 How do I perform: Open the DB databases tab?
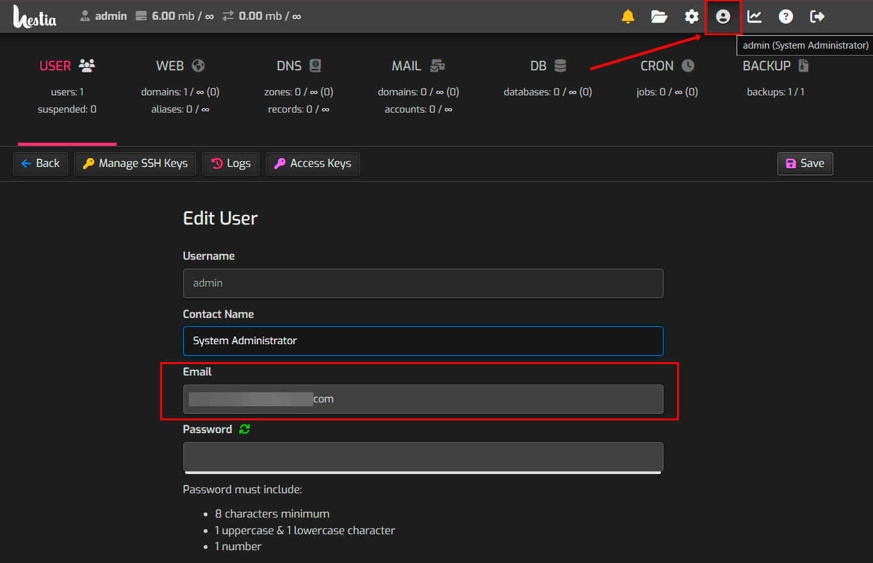pos(548,66)
